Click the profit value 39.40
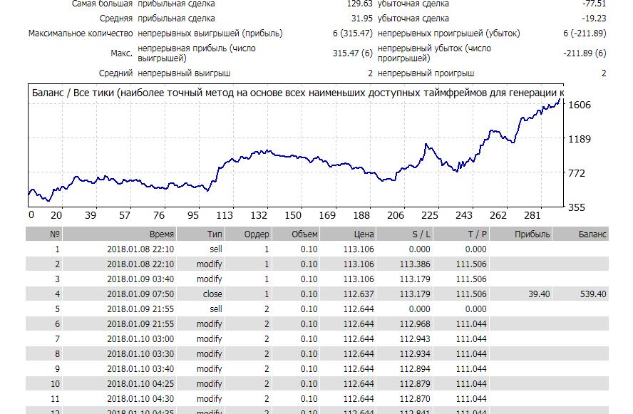633x414 pixels. pos(539,294)
